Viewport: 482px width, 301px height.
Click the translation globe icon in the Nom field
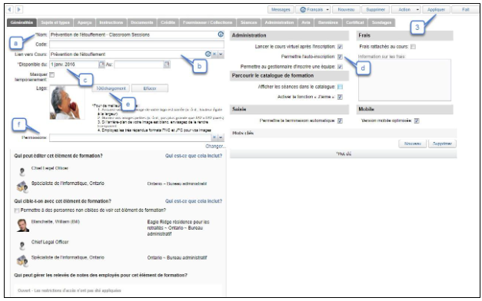click(x=221, y=35)
